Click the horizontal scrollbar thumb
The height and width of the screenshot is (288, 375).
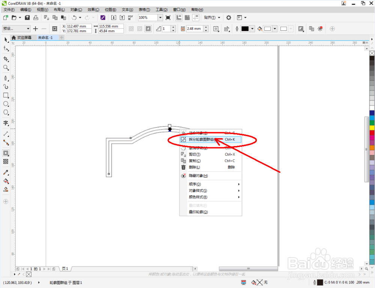(248, 268)
